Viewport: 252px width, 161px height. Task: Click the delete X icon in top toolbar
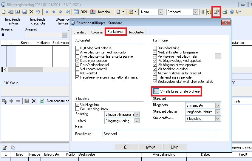[31, 12]
